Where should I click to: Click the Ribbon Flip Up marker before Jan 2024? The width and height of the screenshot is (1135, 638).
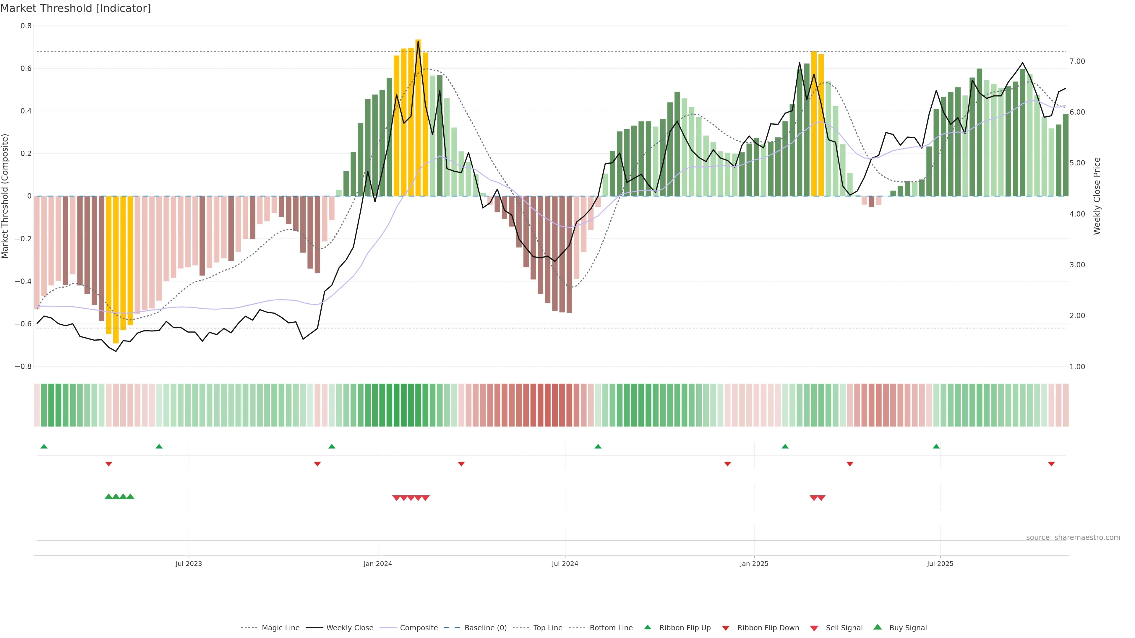pyautogui.click(x=332, y=447)
